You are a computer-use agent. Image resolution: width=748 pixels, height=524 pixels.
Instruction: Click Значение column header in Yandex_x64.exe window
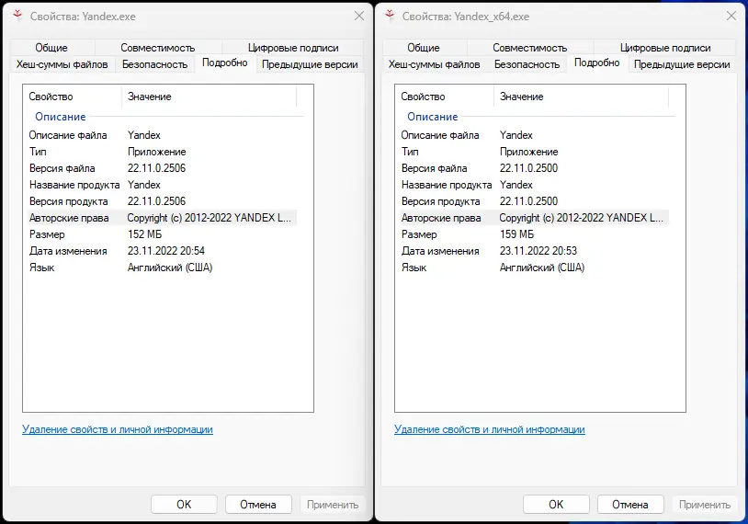click(x=521, y=97)
